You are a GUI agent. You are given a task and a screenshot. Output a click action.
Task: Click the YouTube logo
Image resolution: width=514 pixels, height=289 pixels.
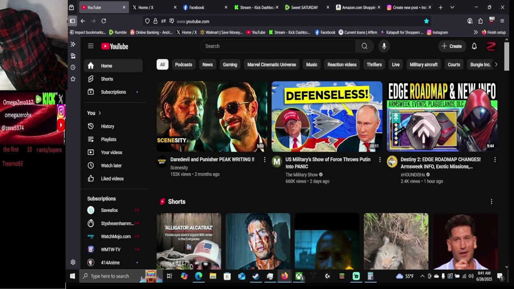click(114, 46)
